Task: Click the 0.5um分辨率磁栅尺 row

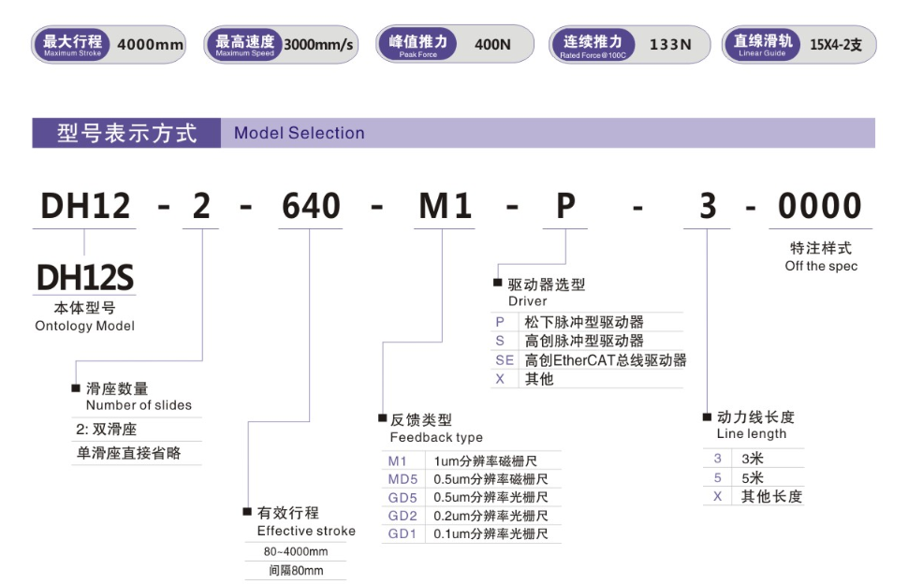Action: pyautogui.click(x=491, y=479)
